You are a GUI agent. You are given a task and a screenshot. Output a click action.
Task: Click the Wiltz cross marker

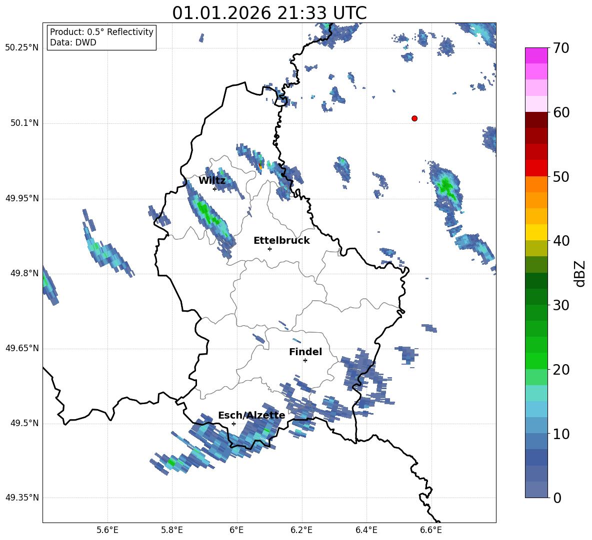coord(214,188)
